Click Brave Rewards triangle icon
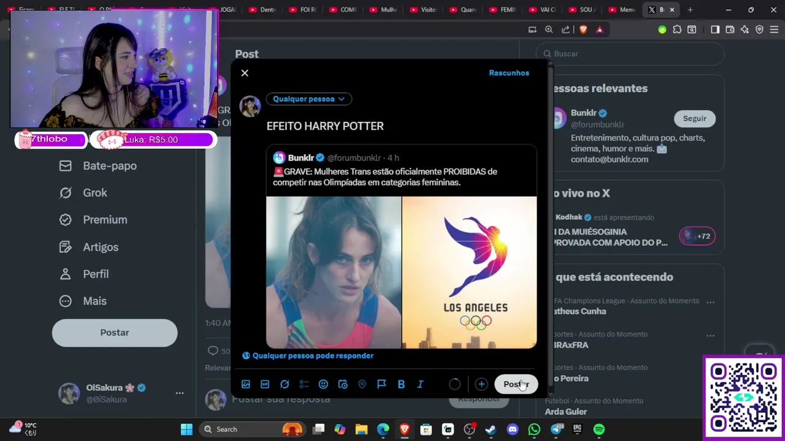 (x=600, y=29)
